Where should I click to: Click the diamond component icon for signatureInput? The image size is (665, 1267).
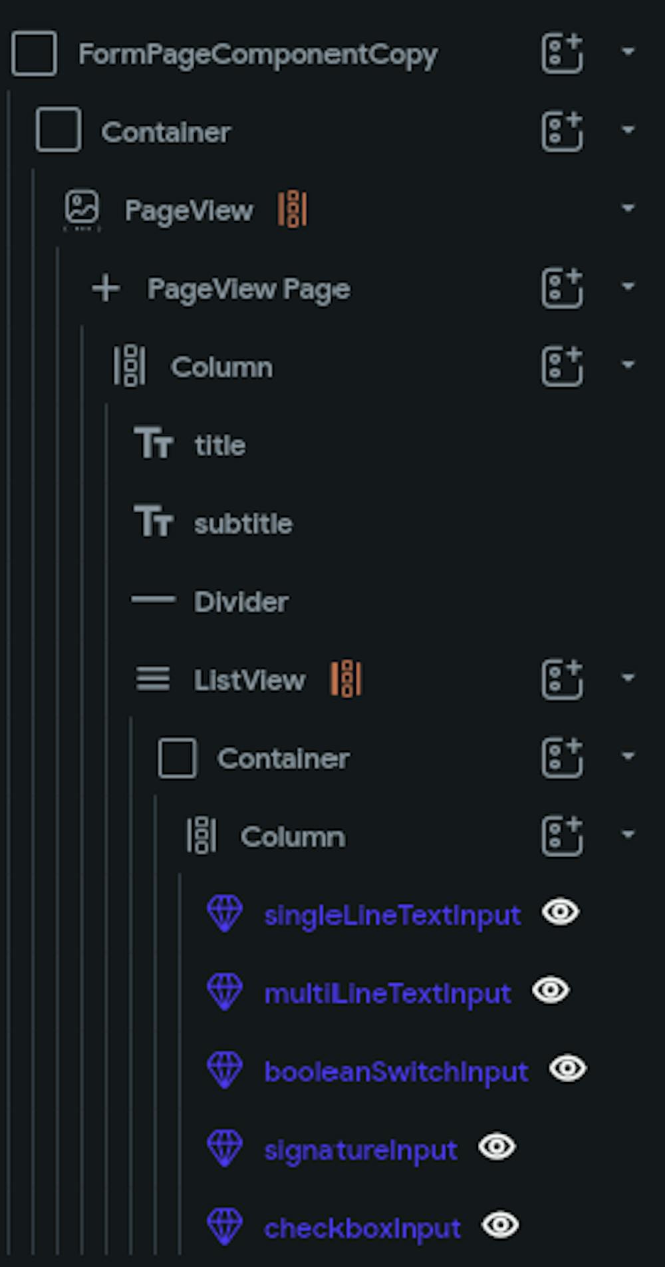225,1148
